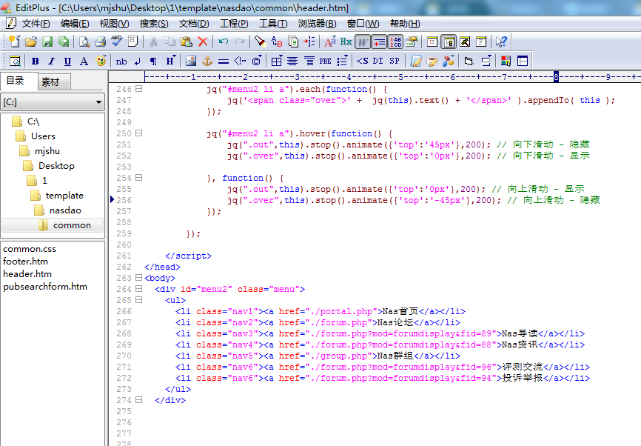Toggle full screen F button
641x446 pixels.
pos(481,41)
